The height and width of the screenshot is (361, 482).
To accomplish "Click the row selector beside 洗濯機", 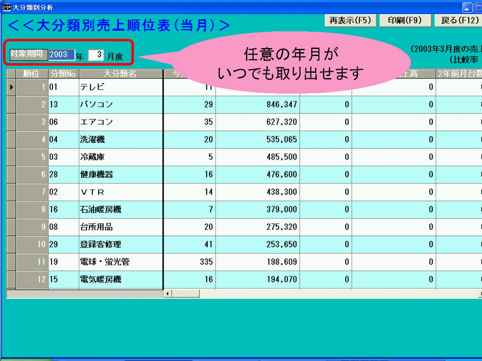I will (x=11, y=140).
